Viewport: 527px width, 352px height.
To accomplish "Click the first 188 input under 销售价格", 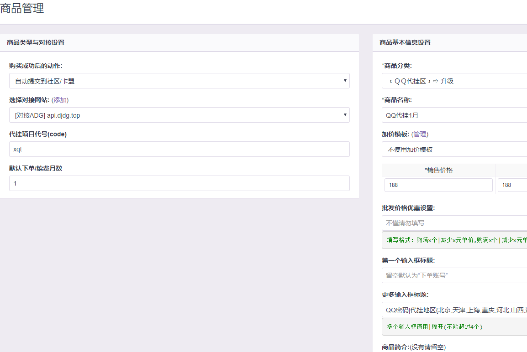I will [438, 185].
